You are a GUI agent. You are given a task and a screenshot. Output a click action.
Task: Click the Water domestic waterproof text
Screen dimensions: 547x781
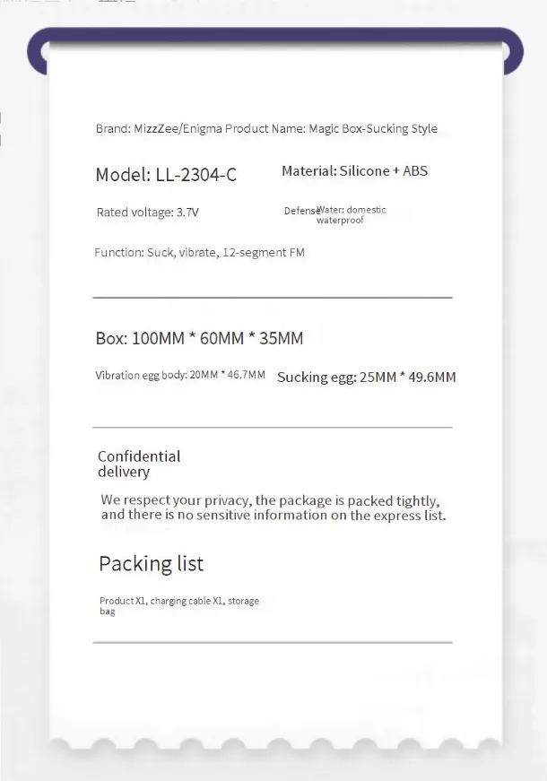[x=350, y=214]
